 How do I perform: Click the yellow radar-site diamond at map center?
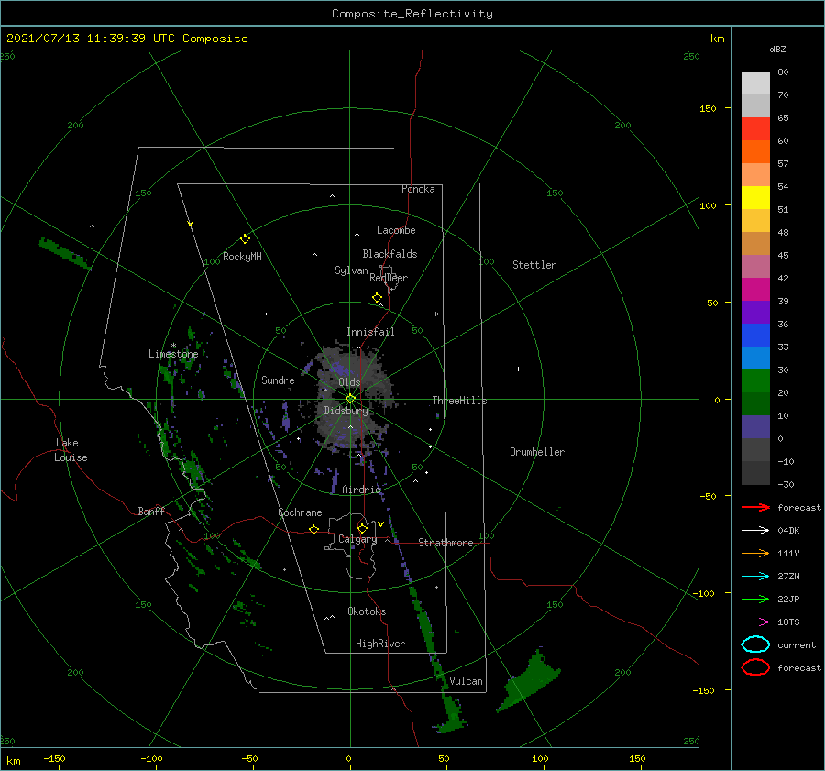(350, 399)
